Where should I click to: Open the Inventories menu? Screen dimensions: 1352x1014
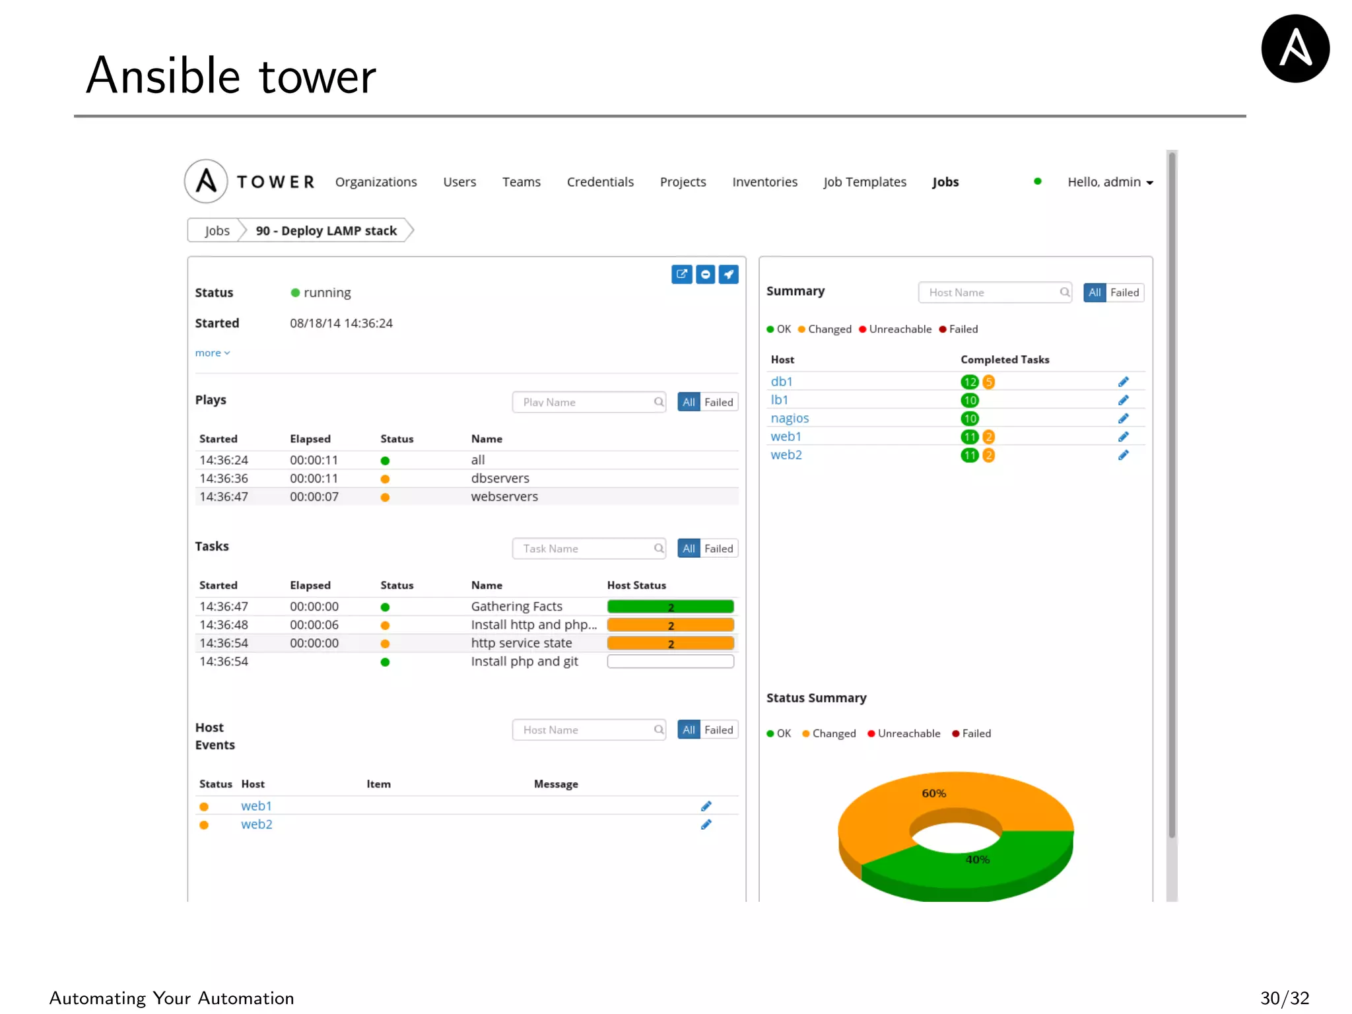[764, 182]
